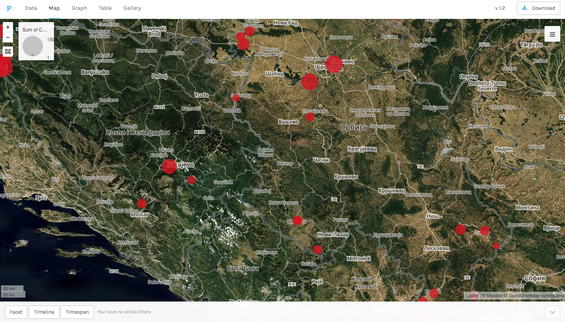This screenshot has height=322, width=565.
Task: Click the red point near Лазаревац
Action: click(x=310, y=117)
